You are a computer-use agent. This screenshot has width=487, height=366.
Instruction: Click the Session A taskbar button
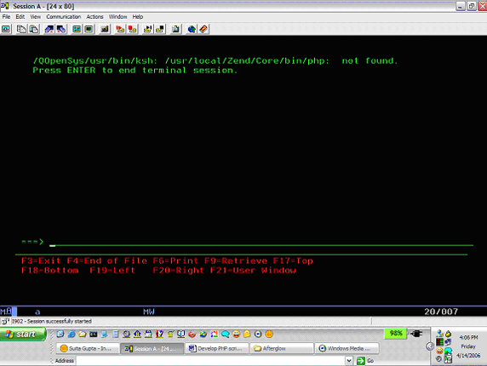(x=152, y=348)
